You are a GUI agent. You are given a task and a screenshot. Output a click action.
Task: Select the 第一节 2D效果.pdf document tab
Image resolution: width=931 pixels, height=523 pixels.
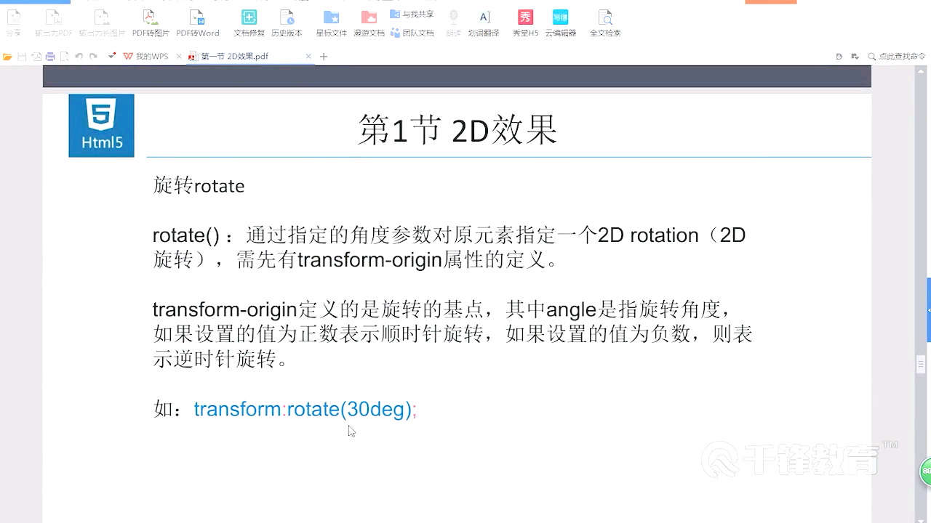coord(233,55)
